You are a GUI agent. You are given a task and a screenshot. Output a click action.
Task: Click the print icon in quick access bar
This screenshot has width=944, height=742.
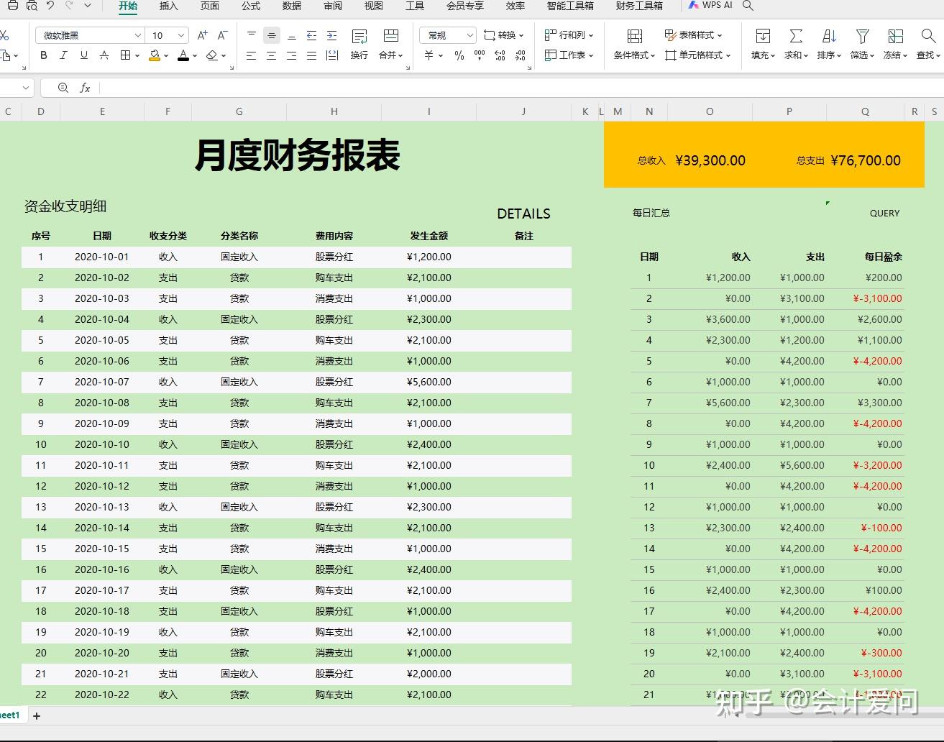pos(12,5)
